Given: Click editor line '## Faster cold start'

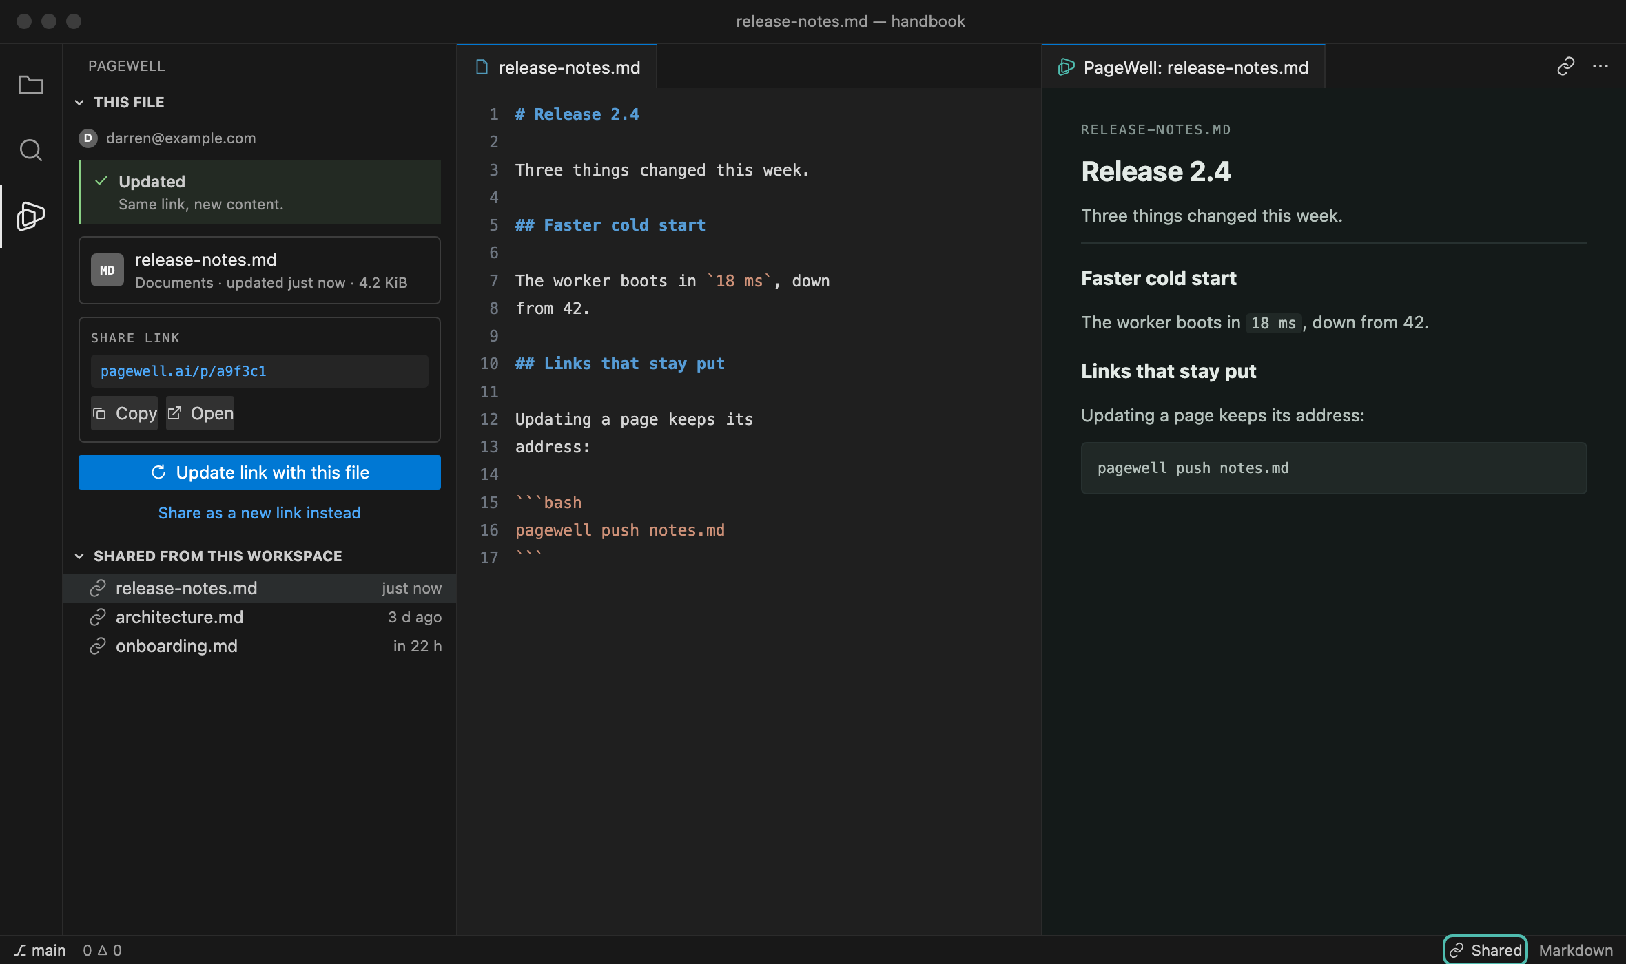Looking at the screenshot, I should click(610, 225).
